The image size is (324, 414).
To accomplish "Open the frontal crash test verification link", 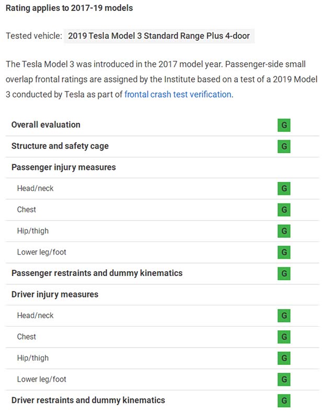I will 178,95.
